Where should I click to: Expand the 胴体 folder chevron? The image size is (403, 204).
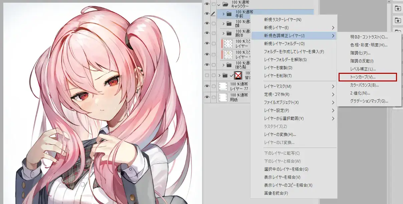[223, 33]
